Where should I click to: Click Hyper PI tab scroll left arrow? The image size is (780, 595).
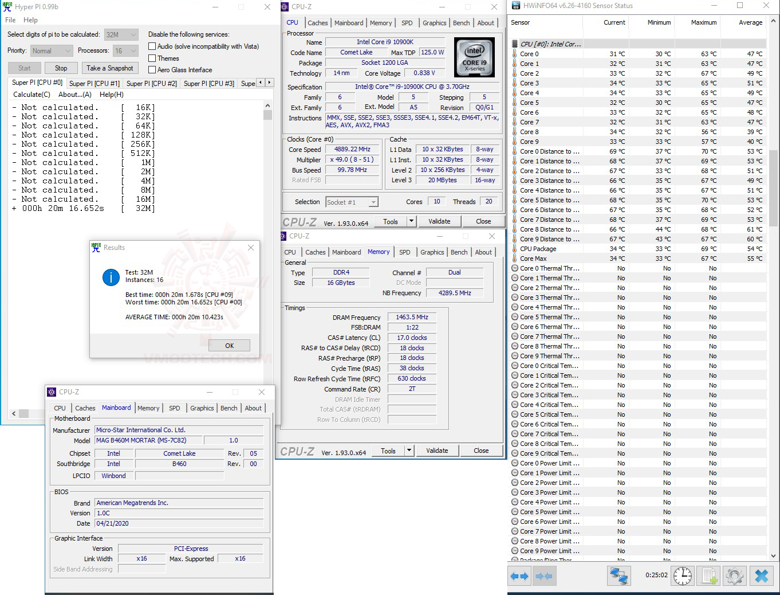(261, 83)
